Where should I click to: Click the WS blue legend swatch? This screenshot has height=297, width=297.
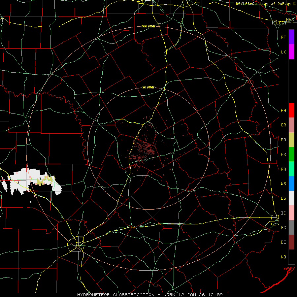[x=291, y=183]
